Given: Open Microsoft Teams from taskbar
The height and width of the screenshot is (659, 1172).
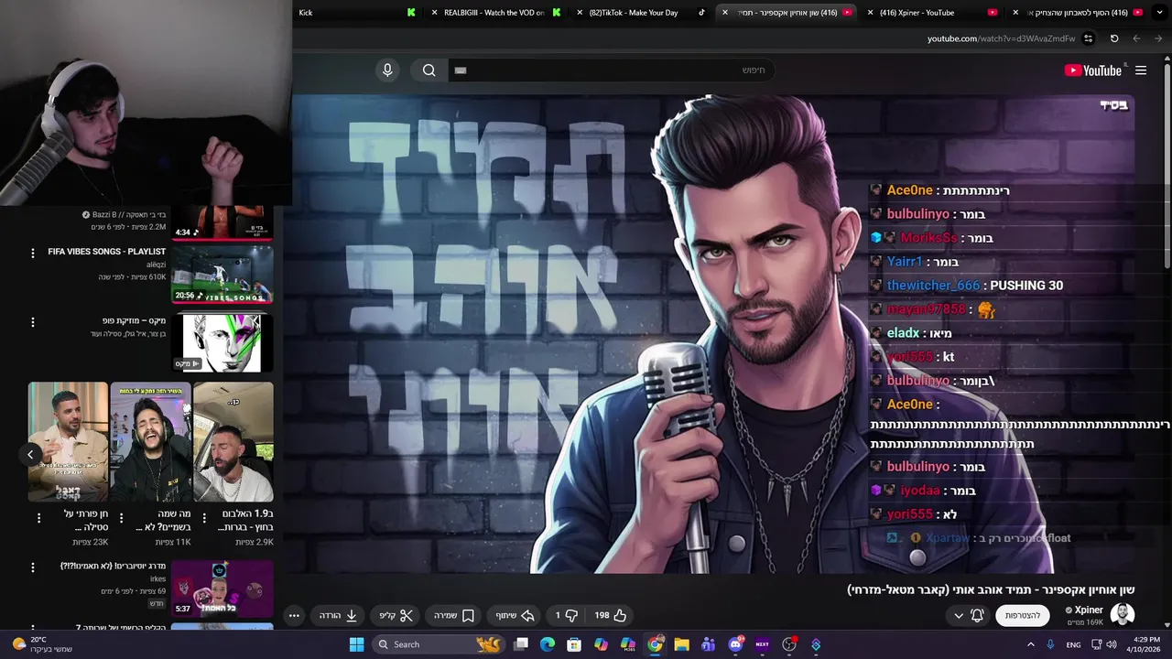Looking at the screenshot, I should (x=708, y=644).
